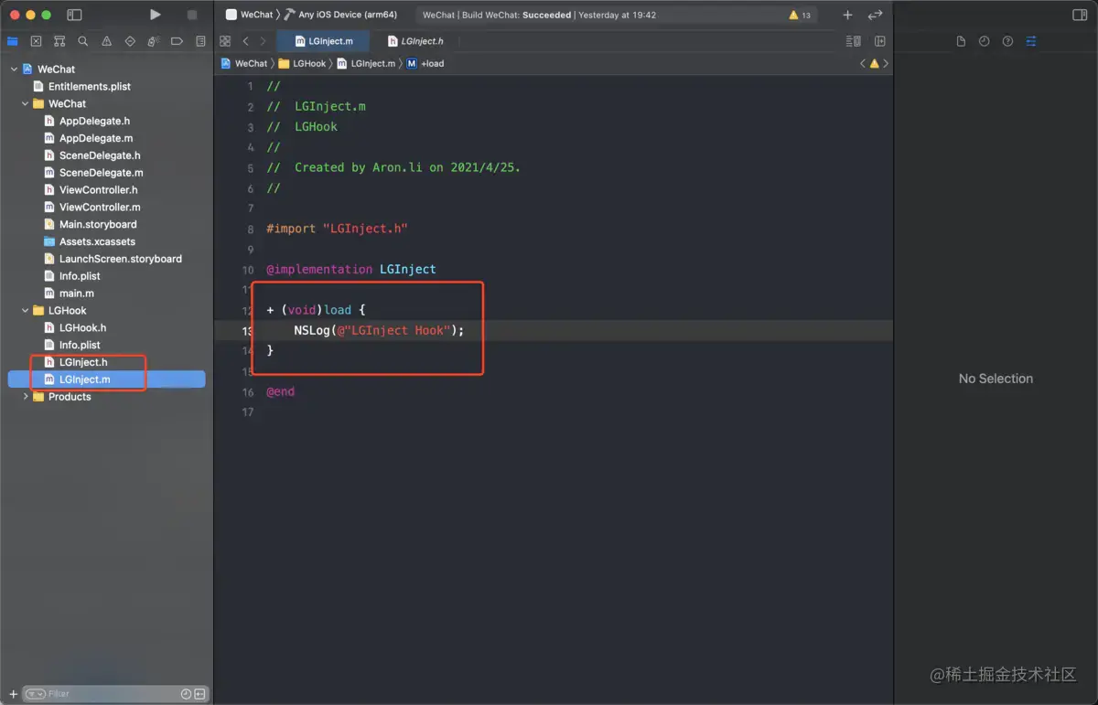1098x705 pixels.
Task: Open the Source Control navigator
Action: pyautogui.click(x=36, y=41)
